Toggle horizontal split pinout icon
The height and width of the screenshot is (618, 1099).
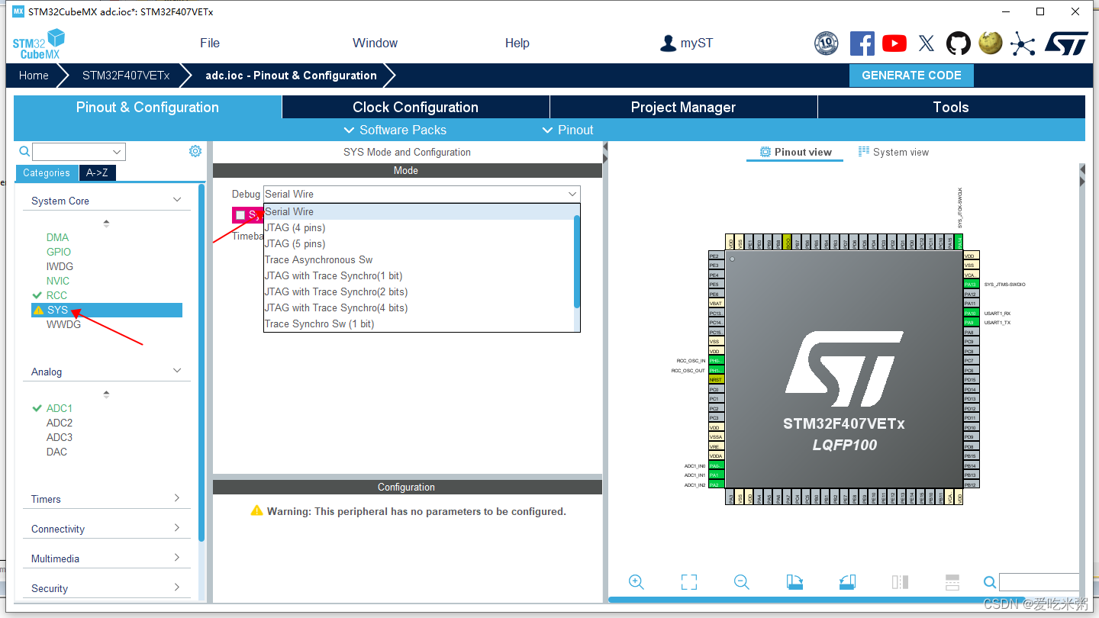(952, 582)
